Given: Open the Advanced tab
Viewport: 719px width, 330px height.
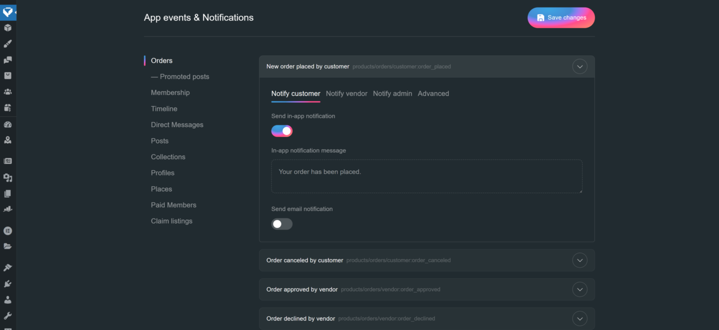Looking at the screenshot, I should click(433, 94).
